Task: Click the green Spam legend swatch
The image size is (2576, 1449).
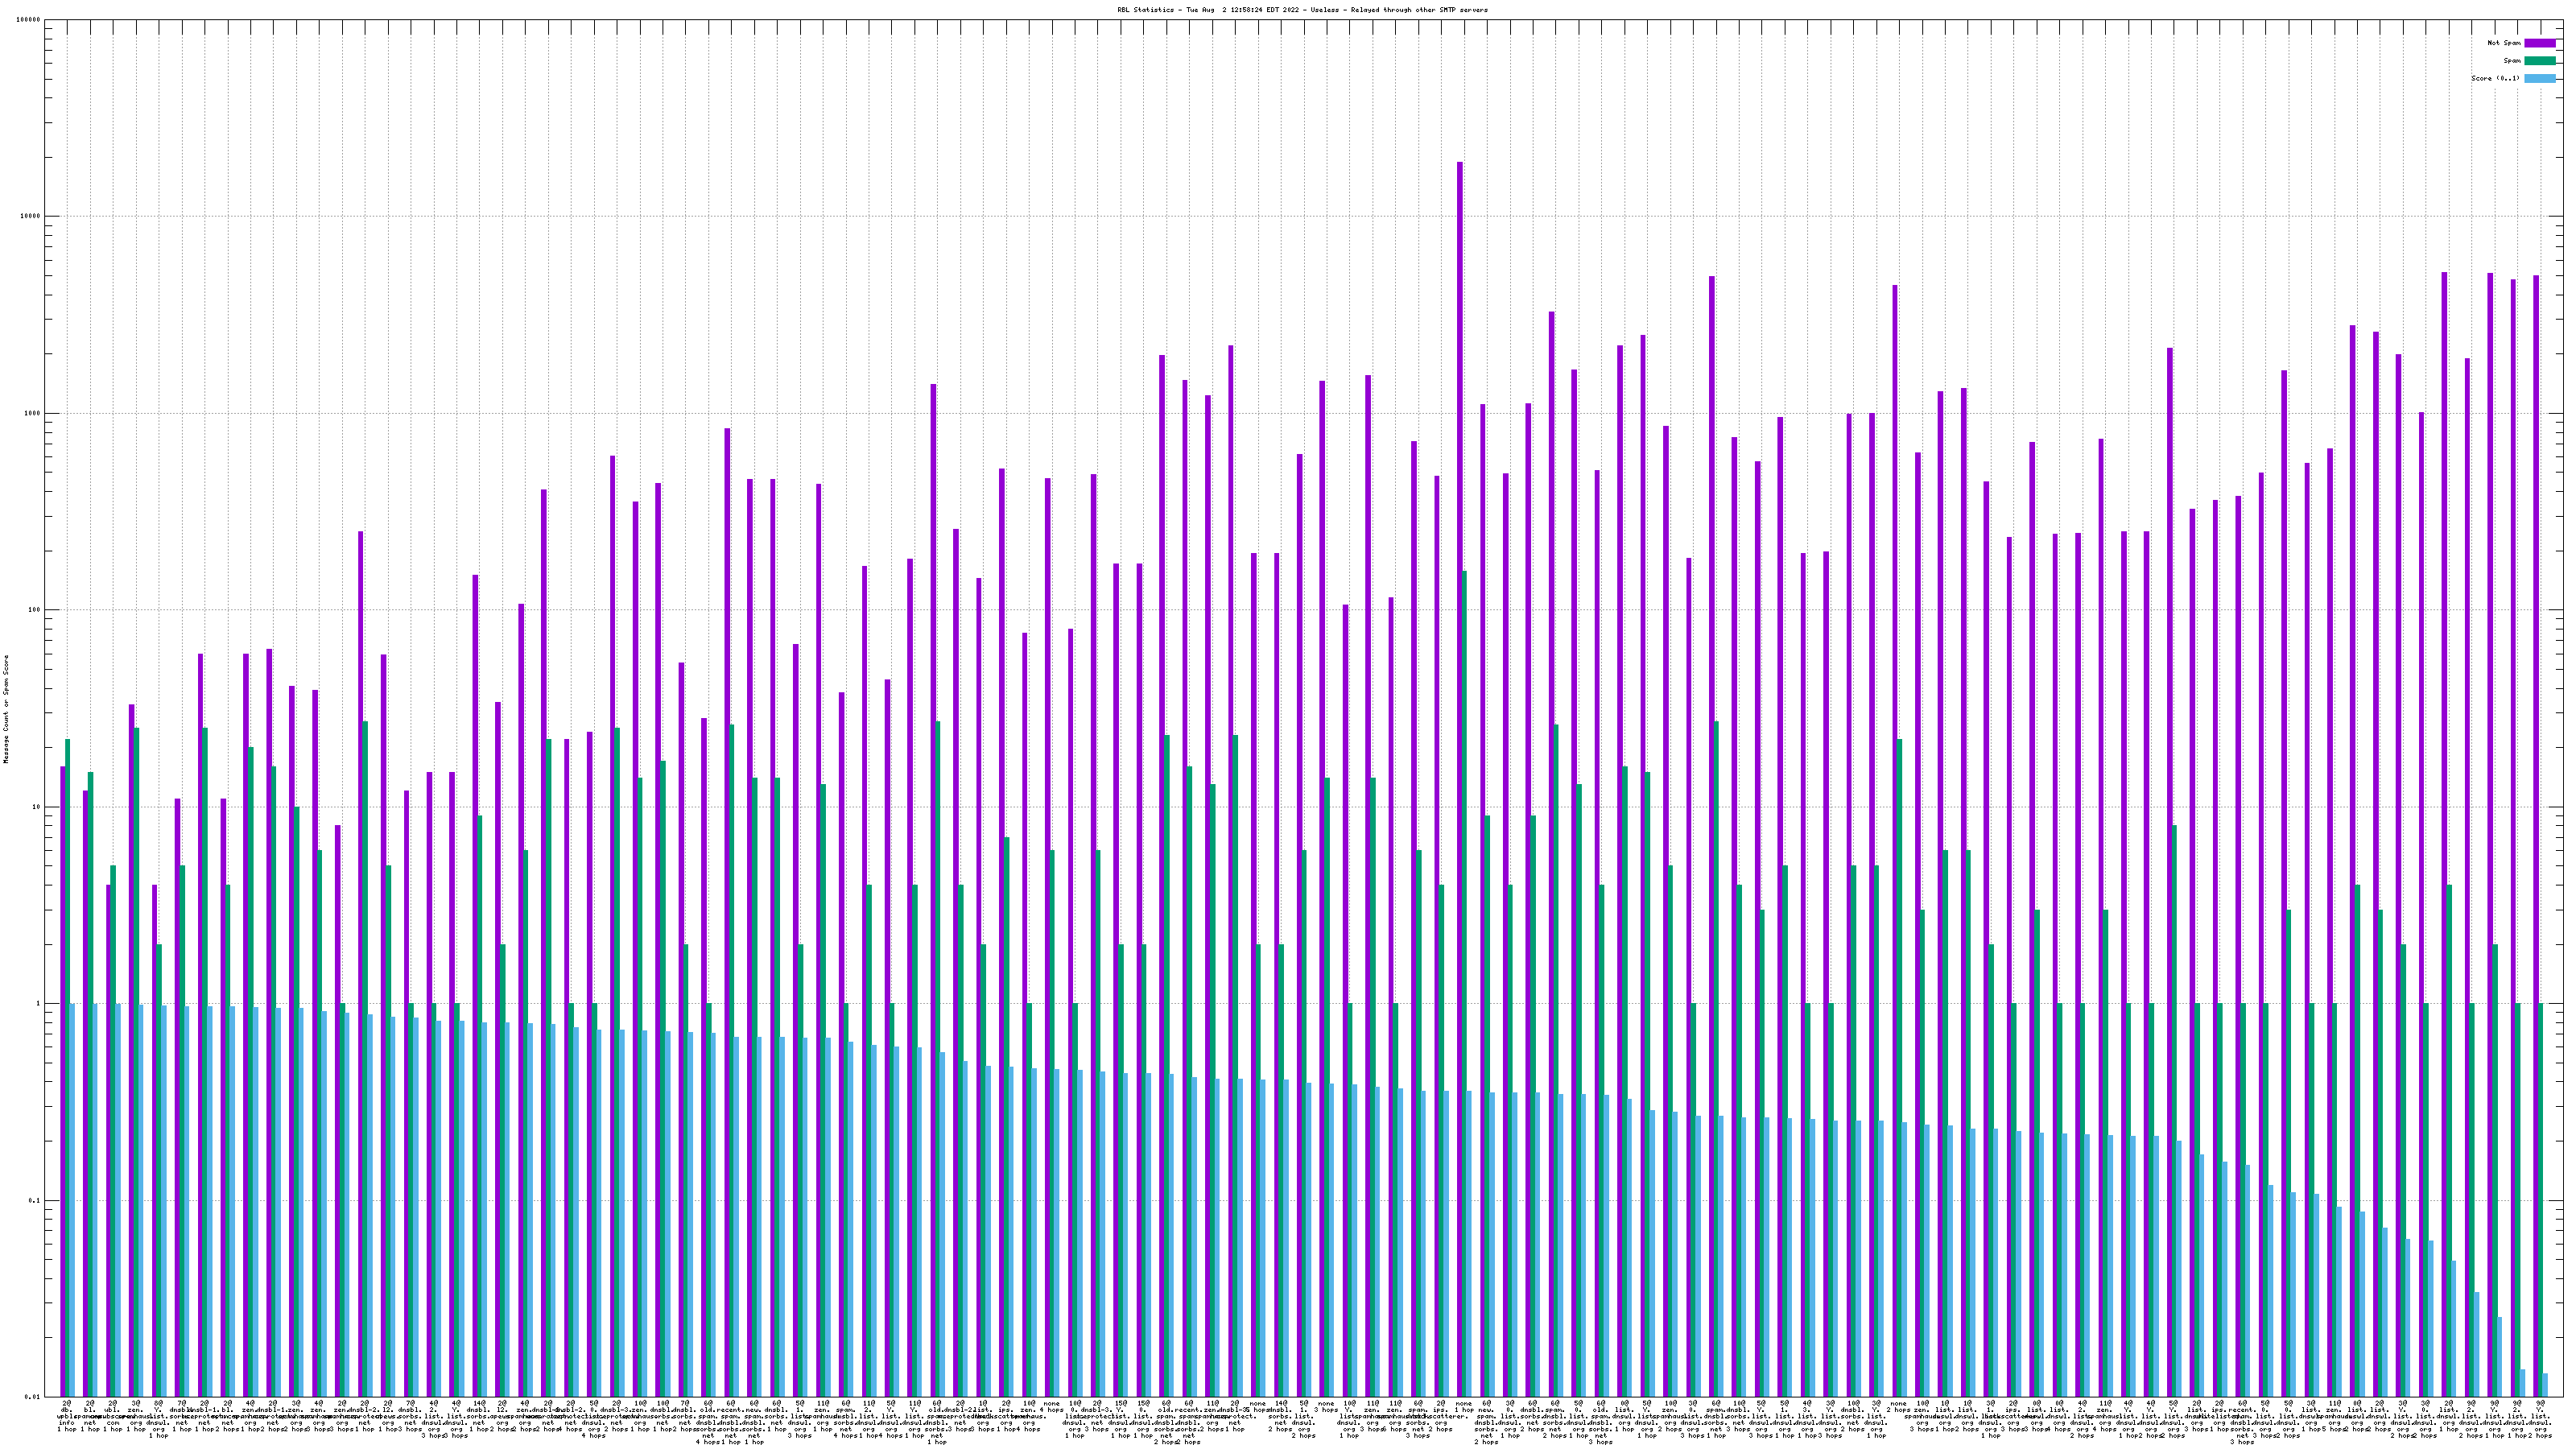Action: pyautogui.click(x=2539, y=61)
